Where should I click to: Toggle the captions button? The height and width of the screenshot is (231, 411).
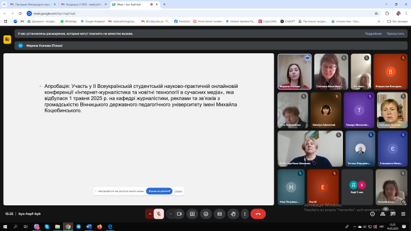pos(220,214)
